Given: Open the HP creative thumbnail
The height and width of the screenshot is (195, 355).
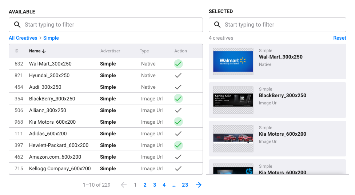Looking at the screenshot, I should (x=233, y=169).
